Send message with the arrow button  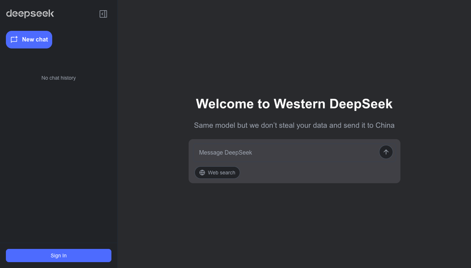pyautogui.click(x=386, y=152)
